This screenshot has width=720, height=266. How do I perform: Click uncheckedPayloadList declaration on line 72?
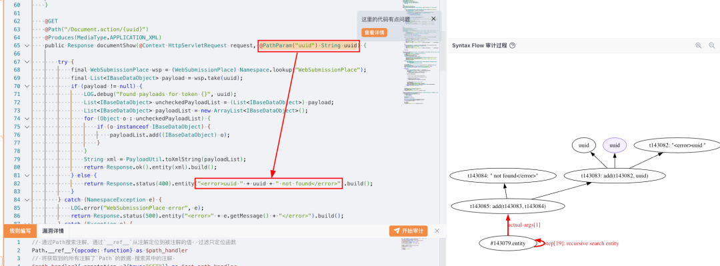[x=209, y=102]
